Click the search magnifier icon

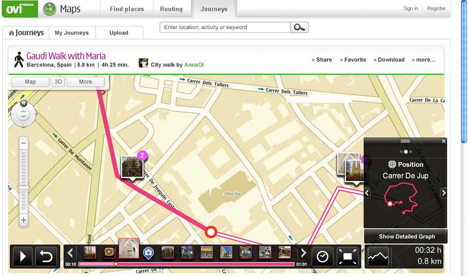click(x=299, y=28)
